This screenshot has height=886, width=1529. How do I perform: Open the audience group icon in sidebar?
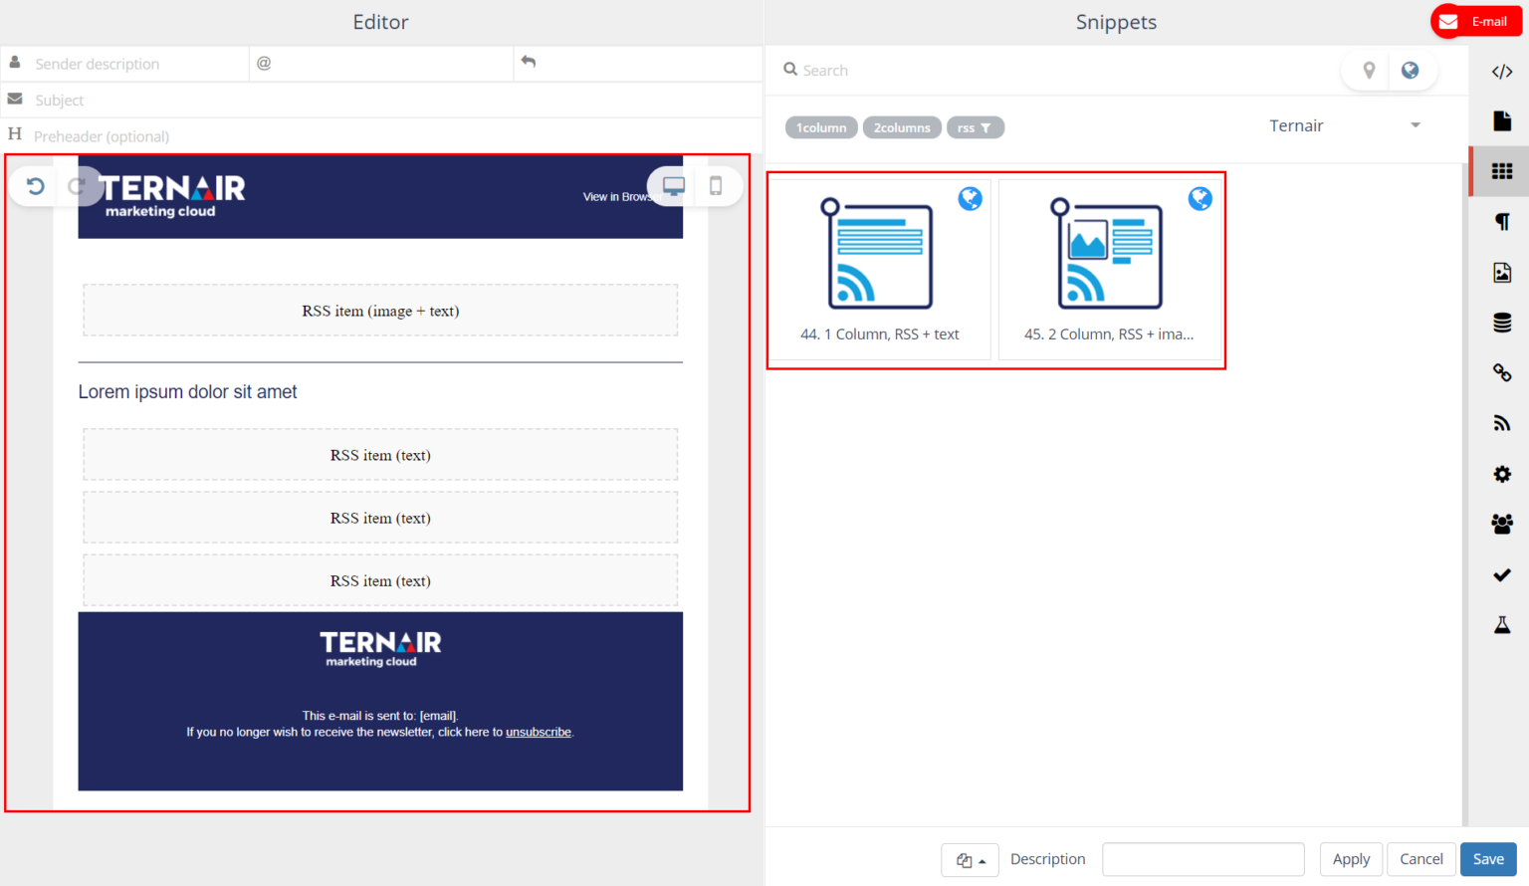coord(1502,524)
